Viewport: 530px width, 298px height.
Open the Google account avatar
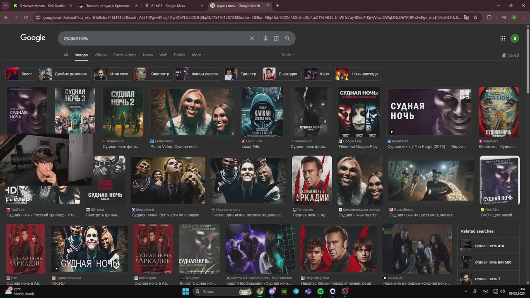515,38
